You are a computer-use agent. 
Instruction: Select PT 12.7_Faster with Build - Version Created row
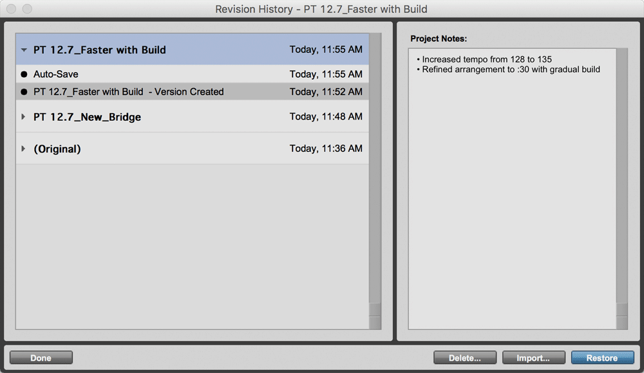pos(192,91)
